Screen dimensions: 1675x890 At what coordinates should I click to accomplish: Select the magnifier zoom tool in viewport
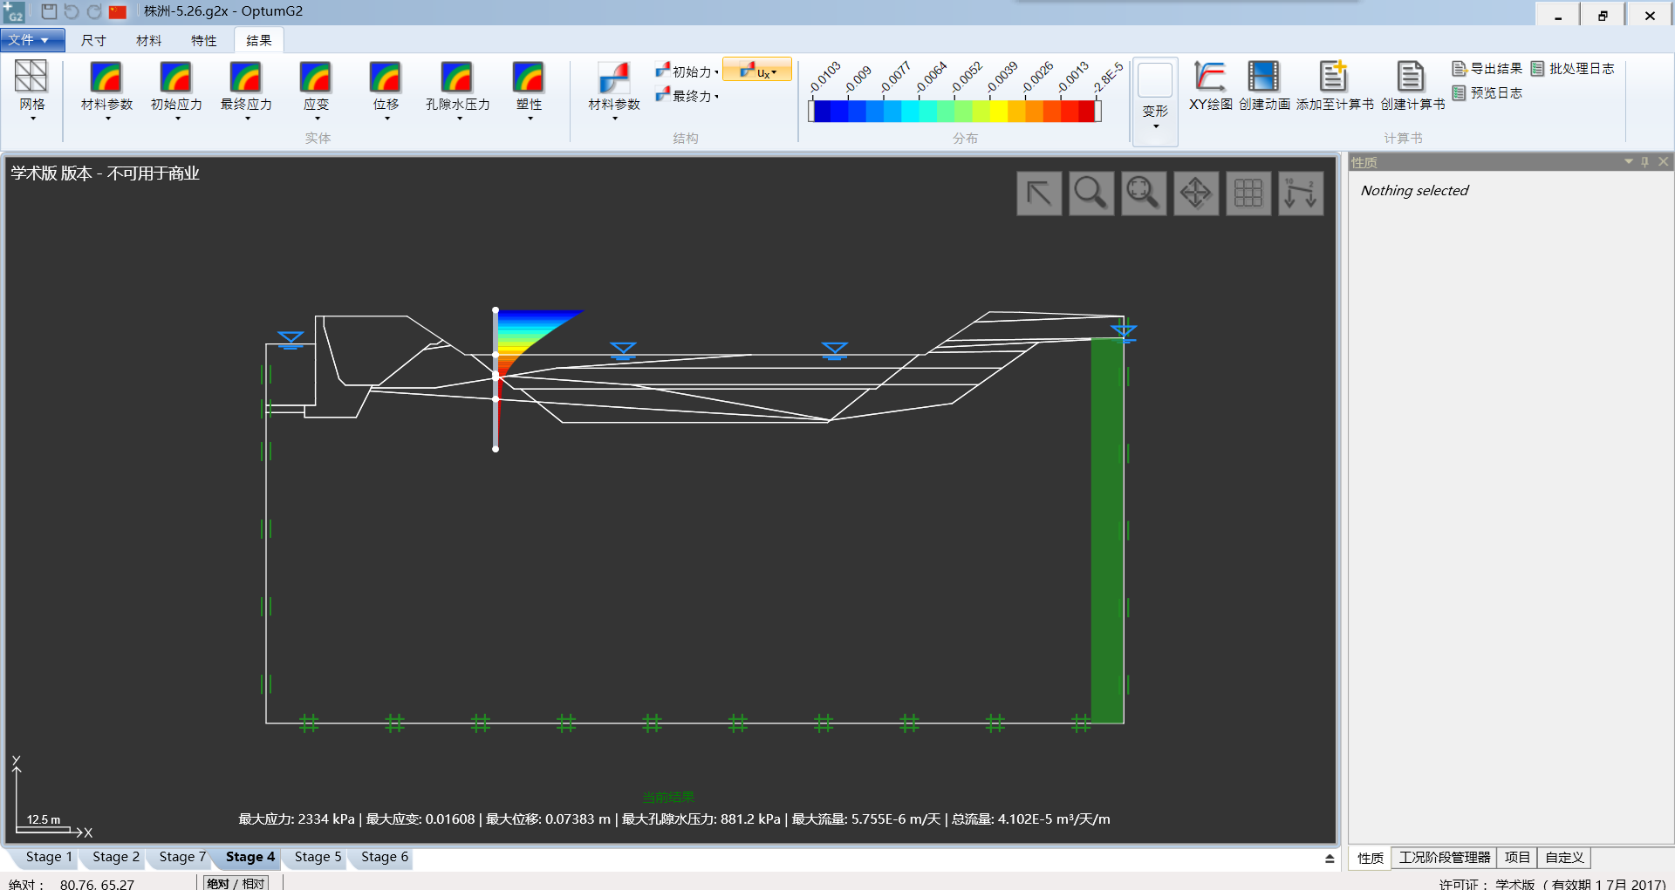[x=1091, y=193]
